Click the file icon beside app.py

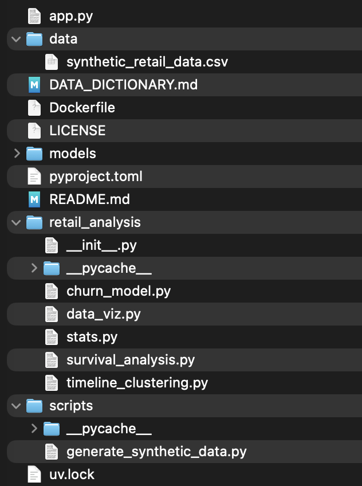tap(35, 16)
